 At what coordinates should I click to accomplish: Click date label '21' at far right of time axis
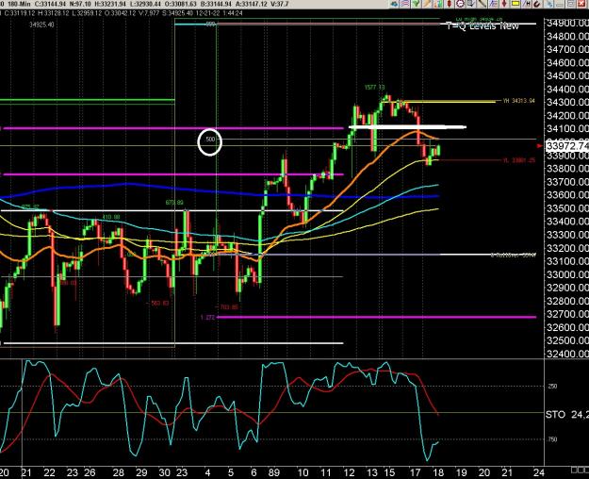pos(507,472)
